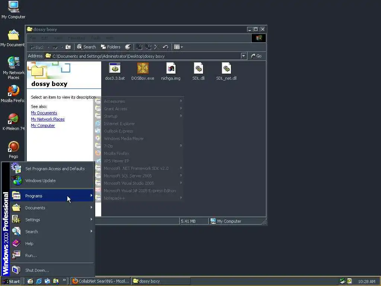The width and height of the screenshot is (381, 286).
Task: Click Show Desktop quick launch icon
Action: 30,281
